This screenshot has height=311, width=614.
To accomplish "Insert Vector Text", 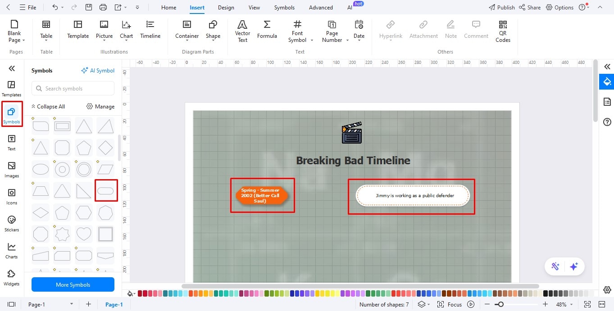I will click(x=242, y=31).
